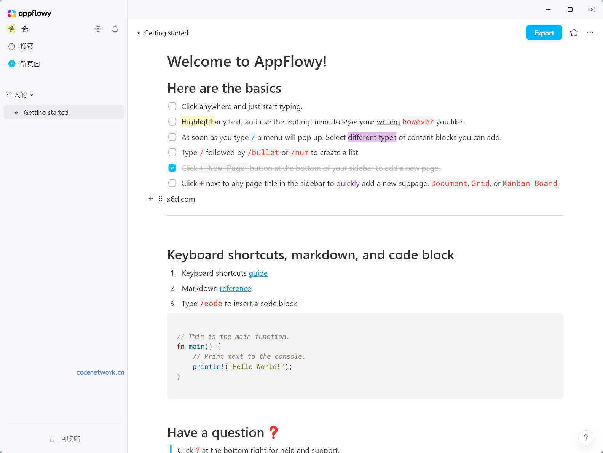This screenshot has width=603, height=453.
Task: Click the /num inline code
Action: click(x=300, y=153)
